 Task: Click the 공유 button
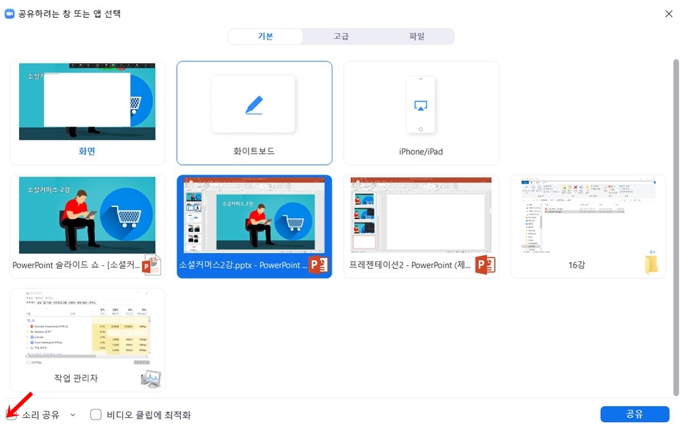(x=634, y=414)
